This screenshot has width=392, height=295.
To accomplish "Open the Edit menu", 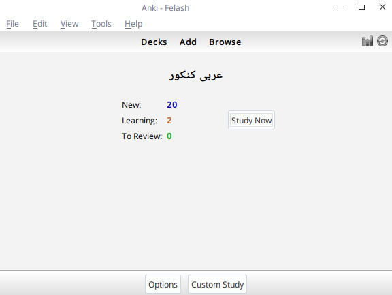I will [x=39, y=24].
